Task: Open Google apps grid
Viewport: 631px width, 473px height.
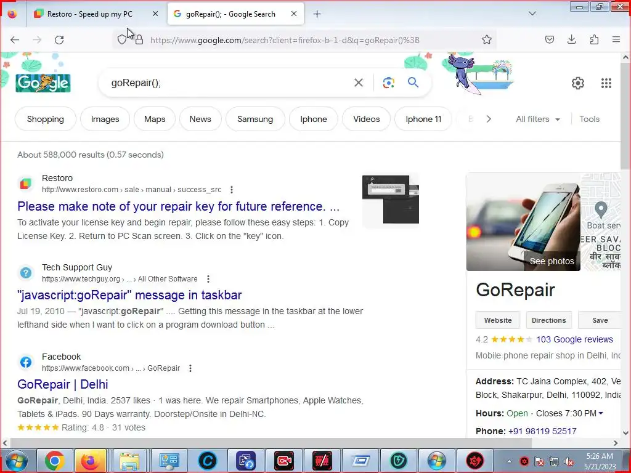Action: [x=606, y=83]
